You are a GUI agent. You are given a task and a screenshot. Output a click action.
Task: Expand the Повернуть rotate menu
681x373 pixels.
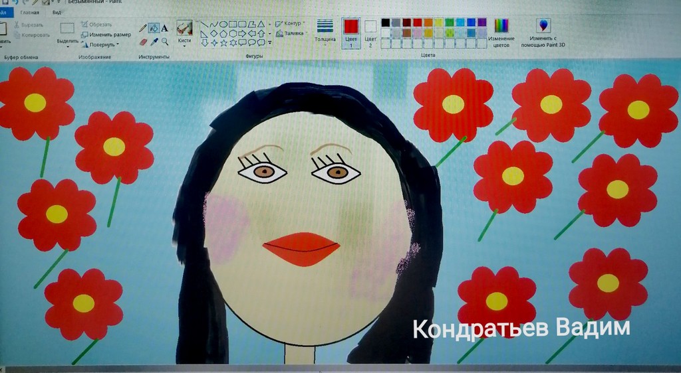[101, 44]
